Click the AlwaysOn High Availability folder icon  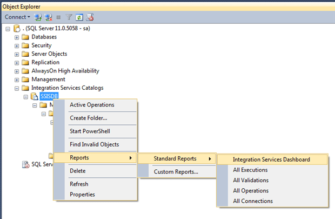25,71
